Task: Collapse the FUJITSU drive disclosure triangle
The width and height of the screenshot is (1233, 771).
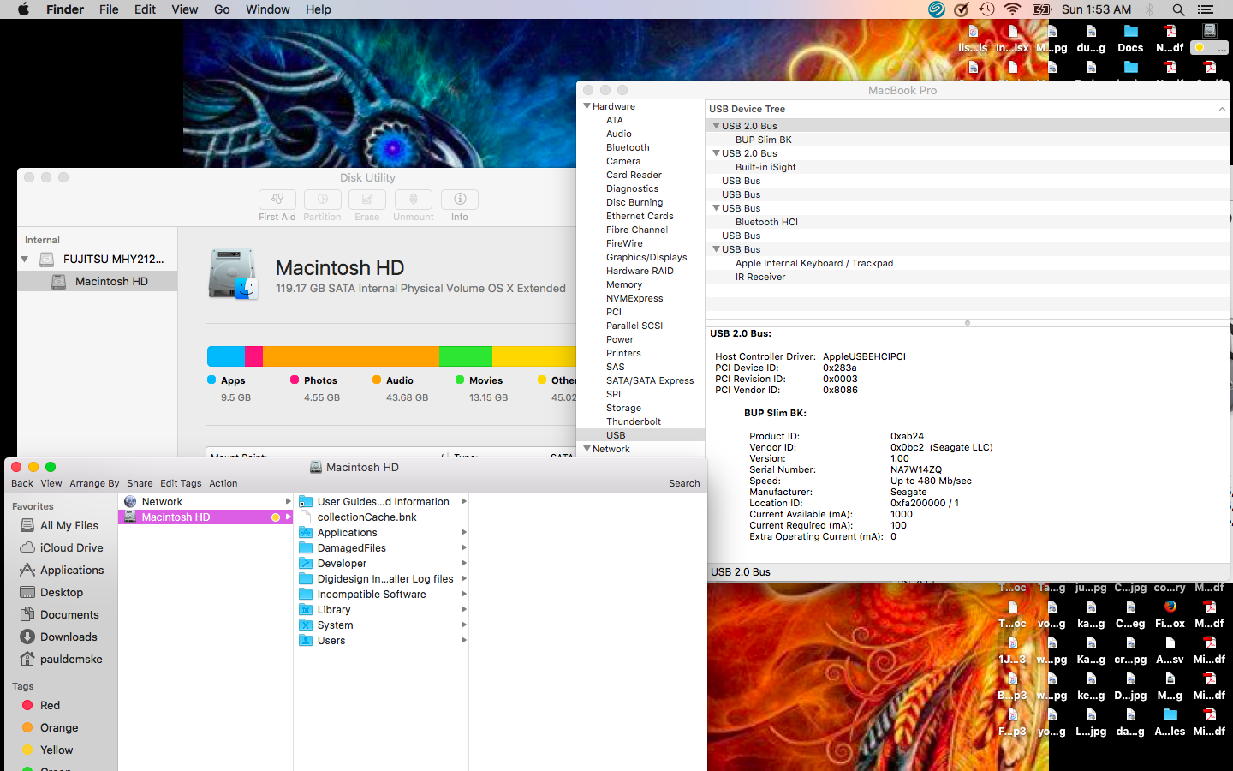Action: pos(25,259)
